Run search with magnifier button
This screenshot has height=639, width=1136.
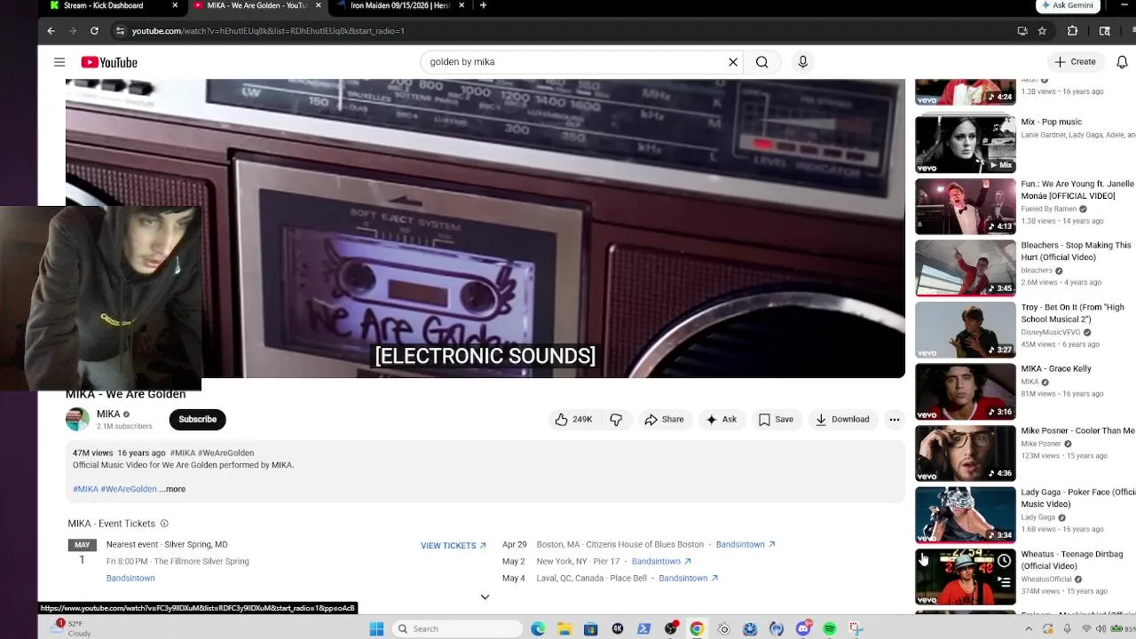761,62
